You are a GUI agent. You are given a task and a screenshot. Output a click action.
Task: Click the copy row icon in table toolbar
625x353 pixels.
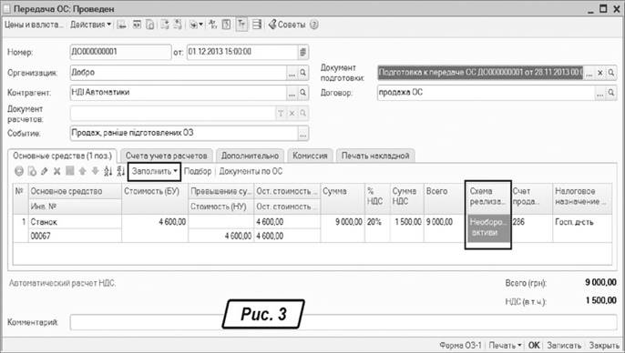point(32,172)
